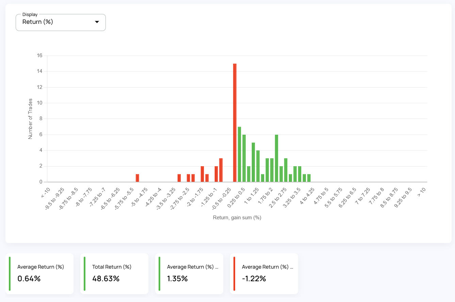Click the '-2 to -1.75' x-axis label
The height and width of the screenshot is (302, 455).
(195, 198)
